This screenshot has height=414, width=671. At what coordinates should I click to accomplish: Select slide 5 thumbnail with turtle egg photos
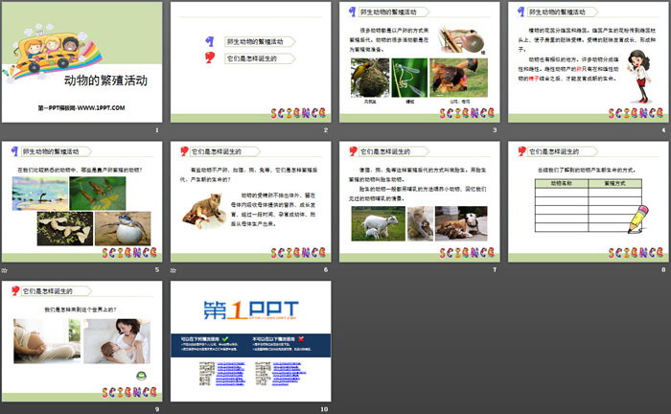click(81, 202)
